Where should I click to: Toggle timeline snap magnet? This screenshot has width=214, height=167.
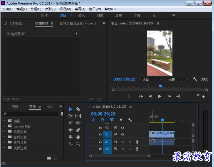click(x=102, y=120)
